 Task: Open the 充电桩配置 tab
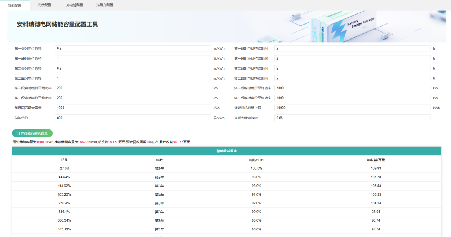[74, 5]
